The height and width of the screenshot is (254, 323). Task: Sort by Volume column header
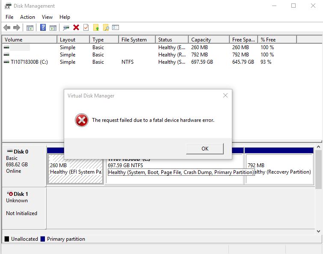click(x=30, y=39)
